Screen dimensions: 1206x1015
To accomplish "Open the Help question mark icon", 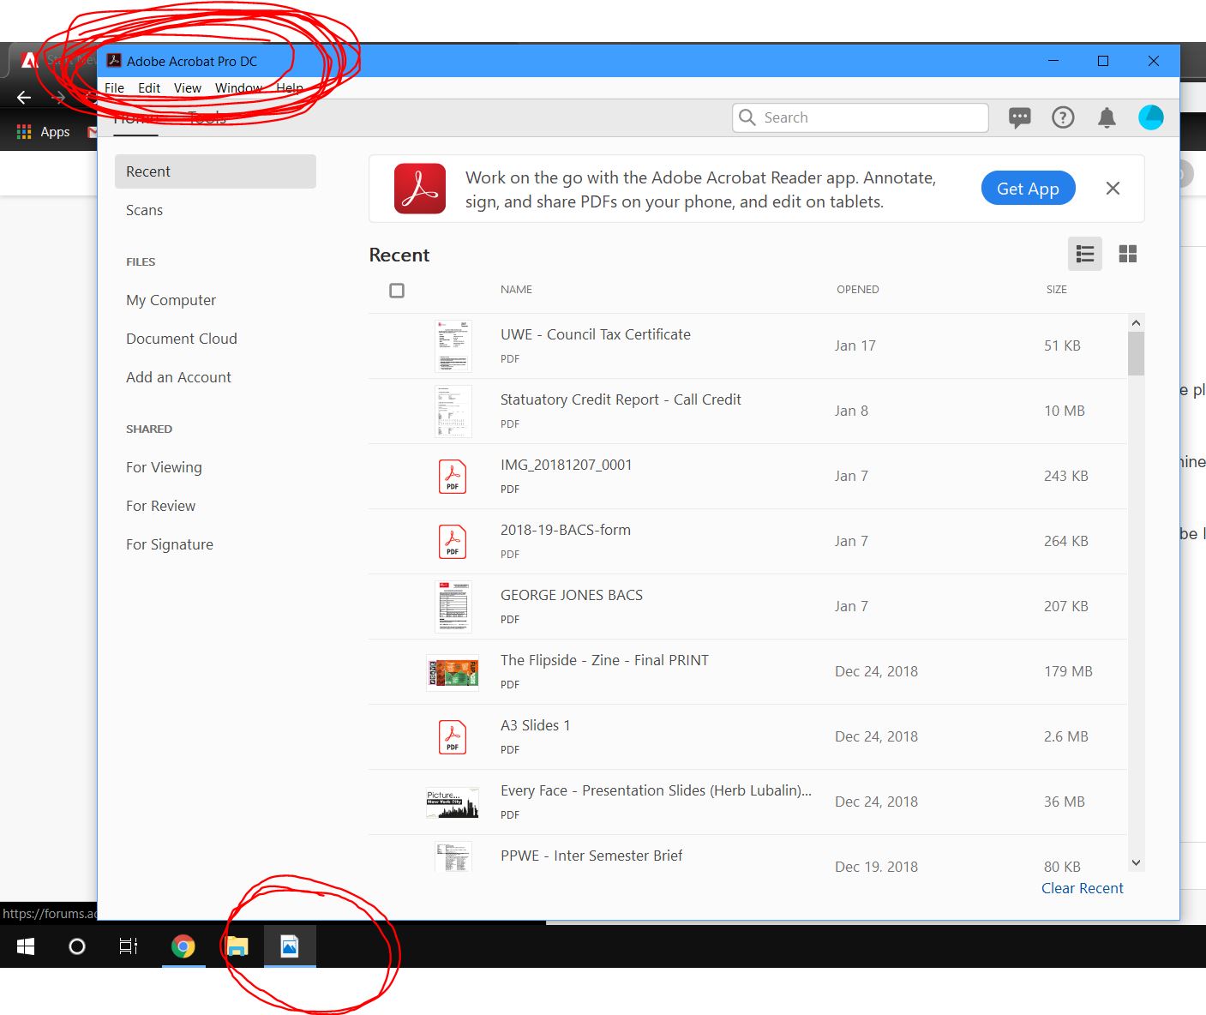I will (x=1063, y=117).
